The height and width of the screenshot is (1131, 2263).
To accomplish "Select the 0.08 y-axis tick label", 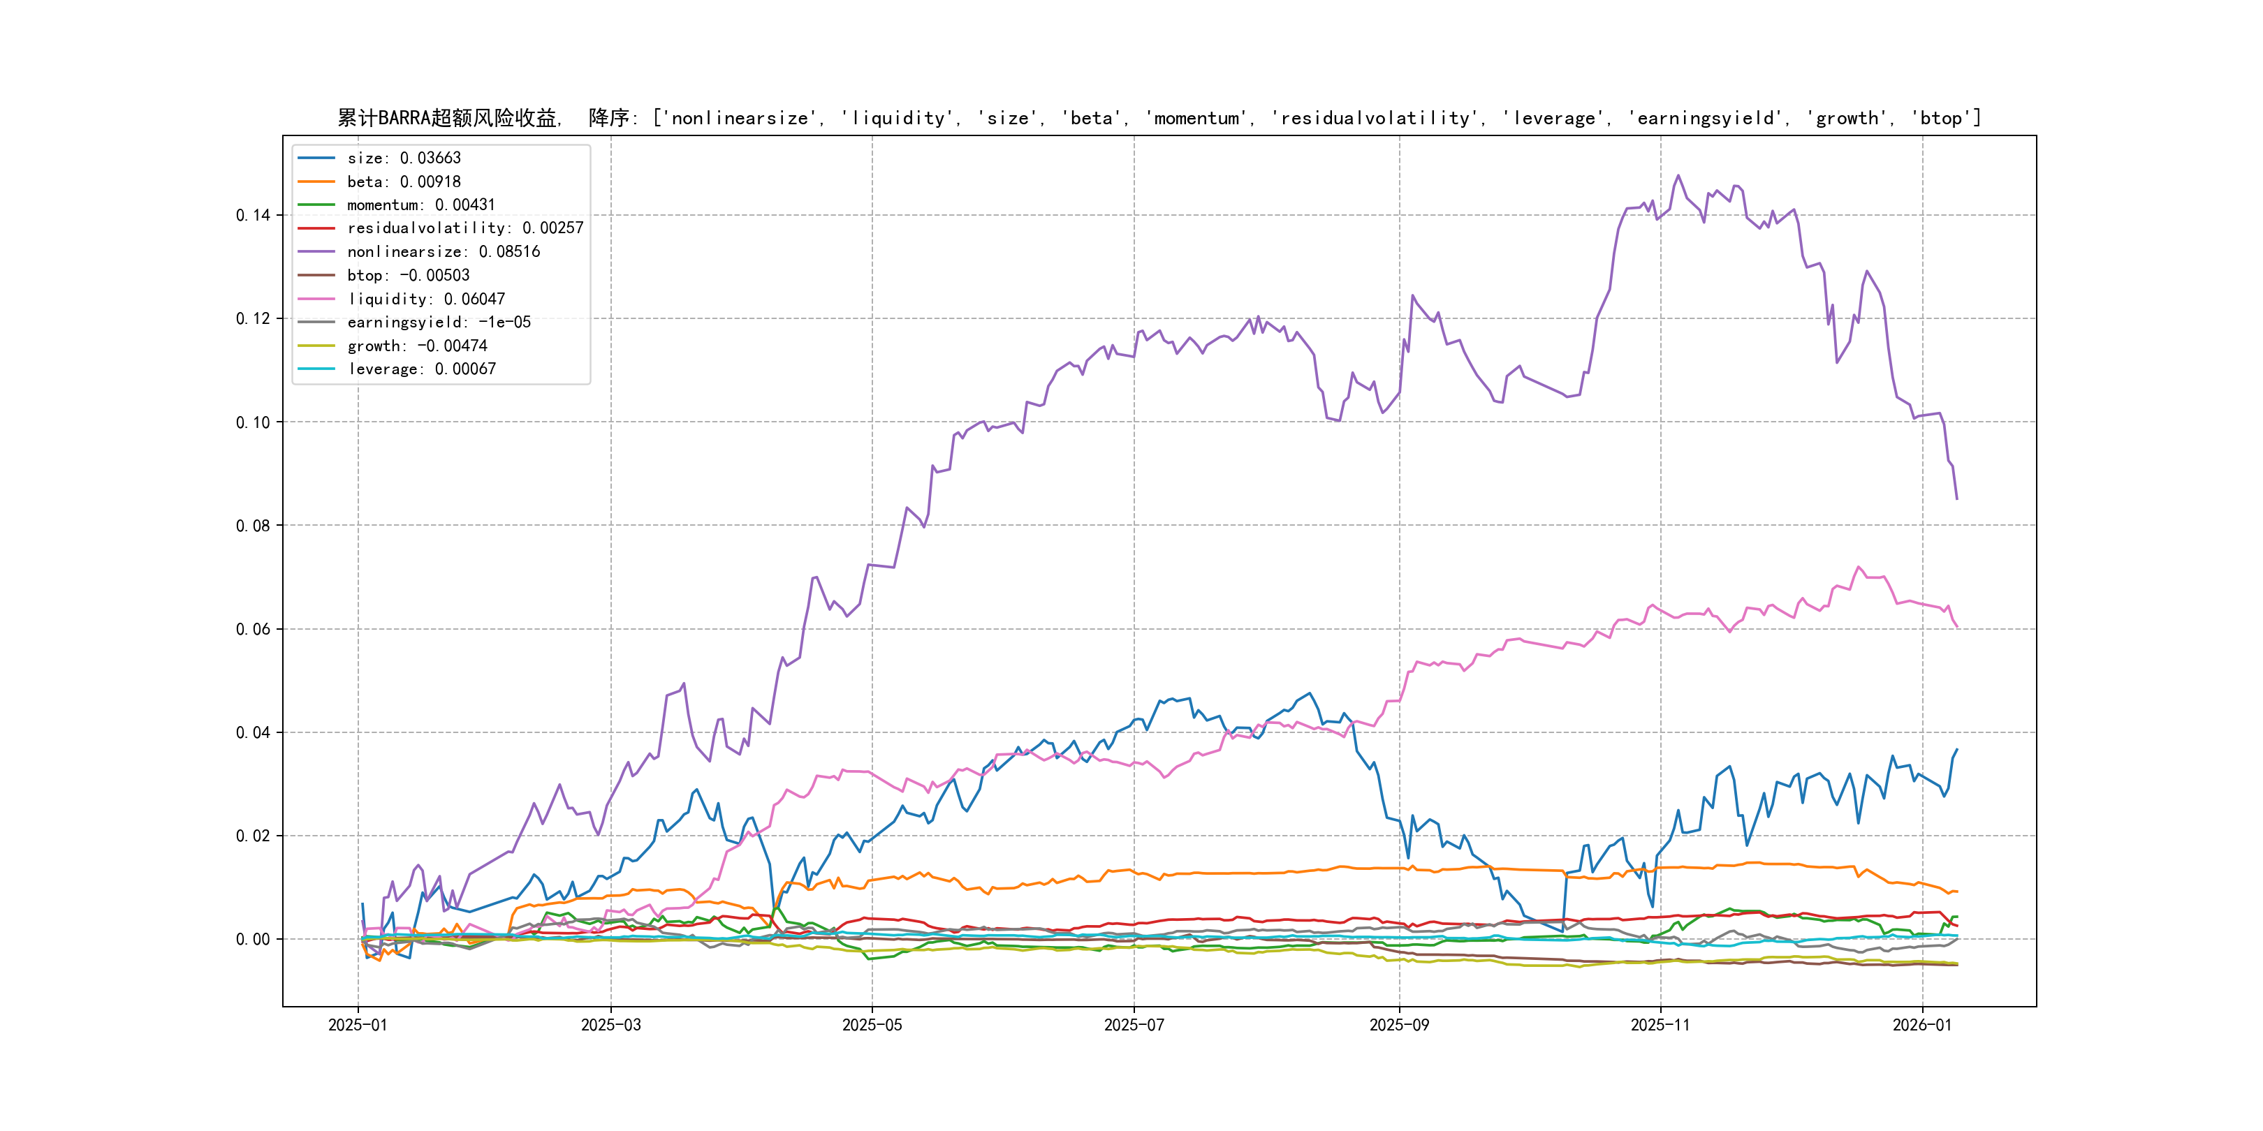I will [x=253, y=526].
